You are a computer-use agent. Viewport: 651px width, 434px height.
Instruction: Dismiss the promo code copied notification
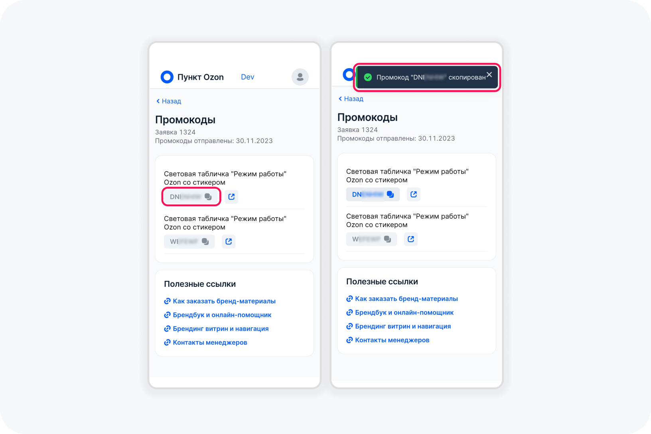489,75
